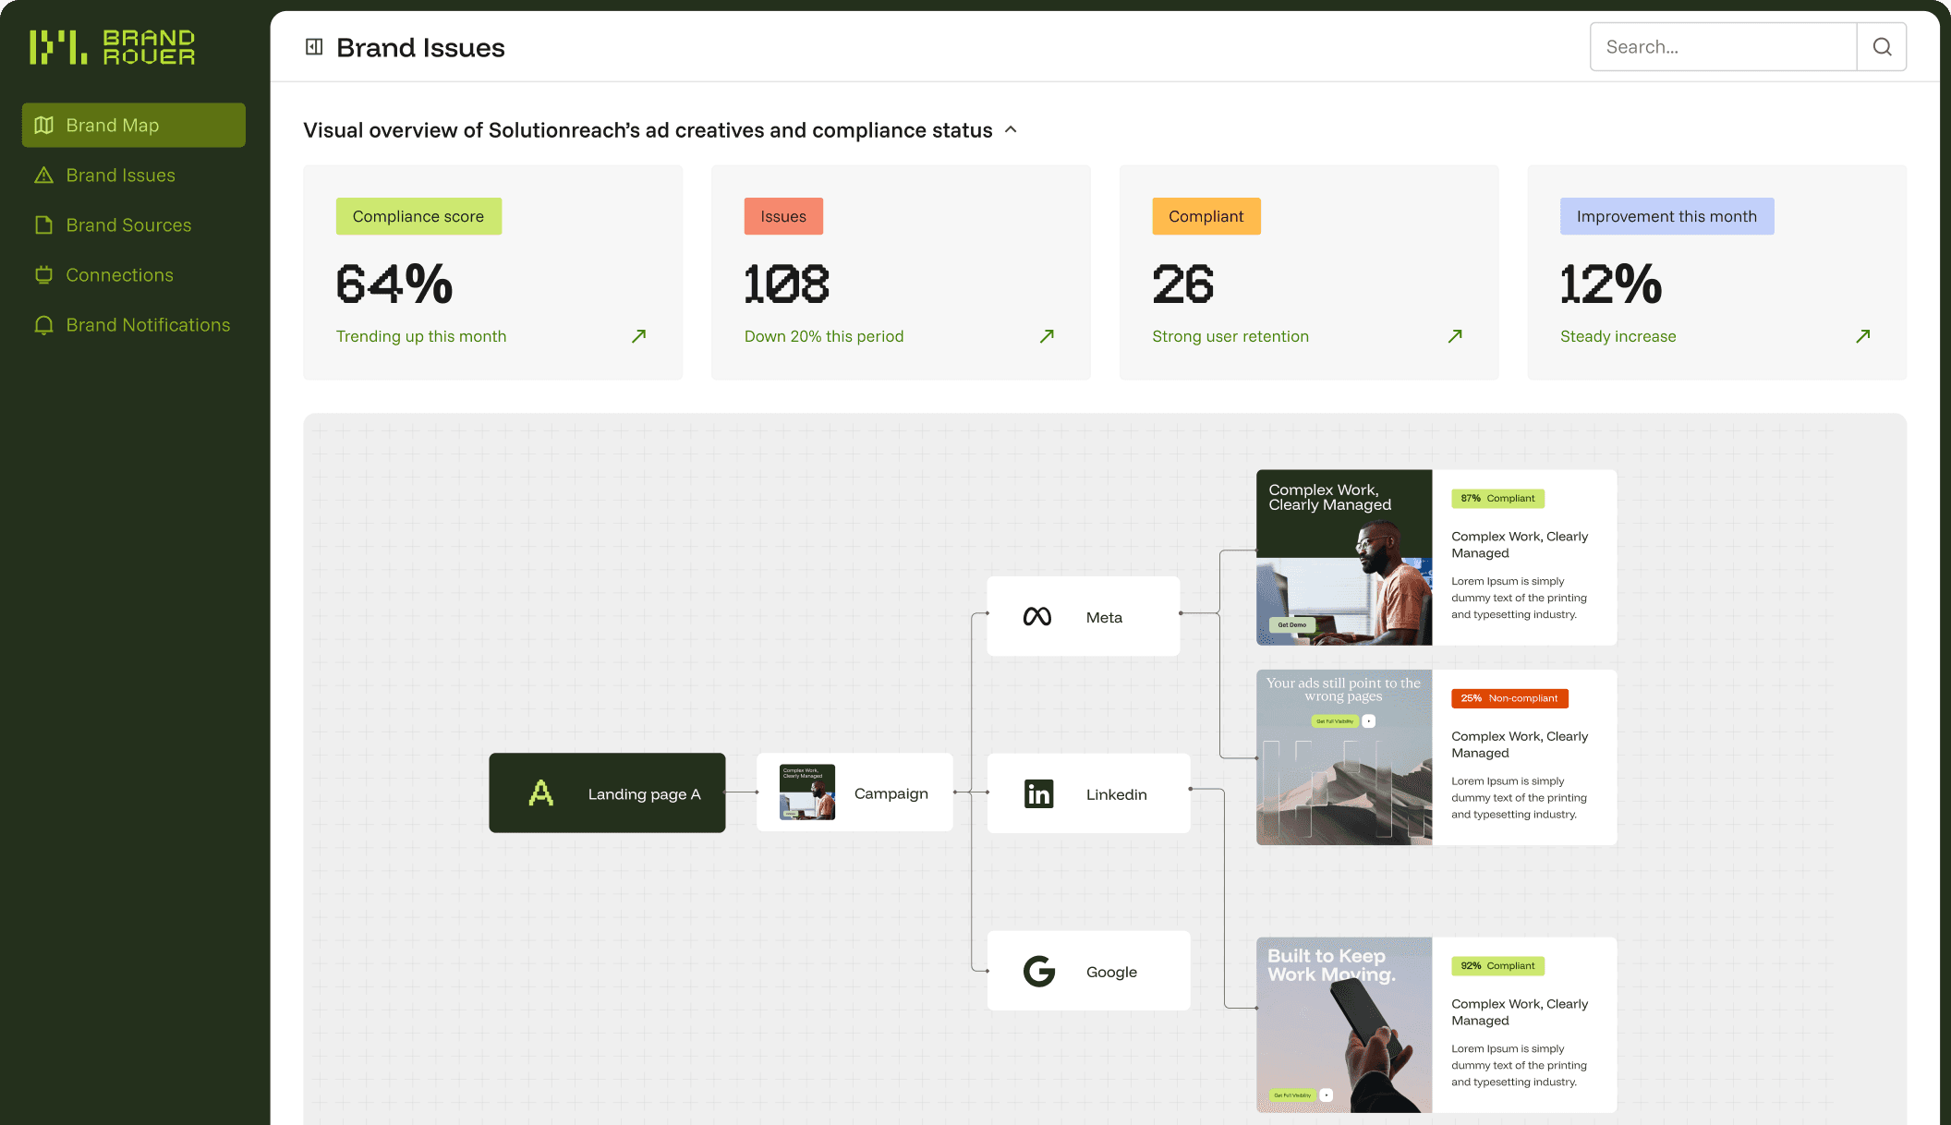
Task: Click the 108 issues value
Action: 787,284
